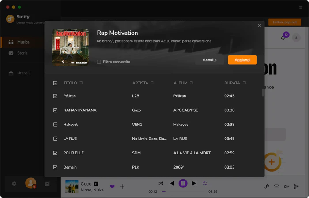This screenshot has height=198, width=309.
Task: Close the Rap Motivation dialog
Action: coord(260,26)
